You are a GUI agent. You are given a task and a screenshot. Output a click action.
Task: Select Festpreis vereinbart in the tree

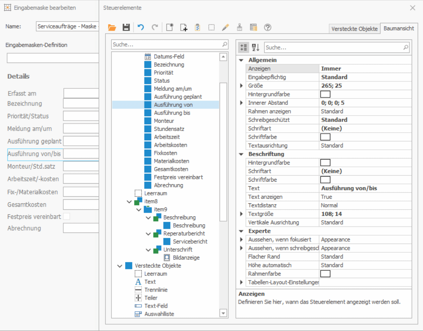[178, 177]
